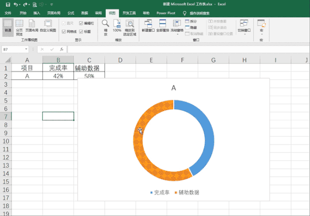Open the Macros (宏) dropdown
310x216 pixels.
261,28
